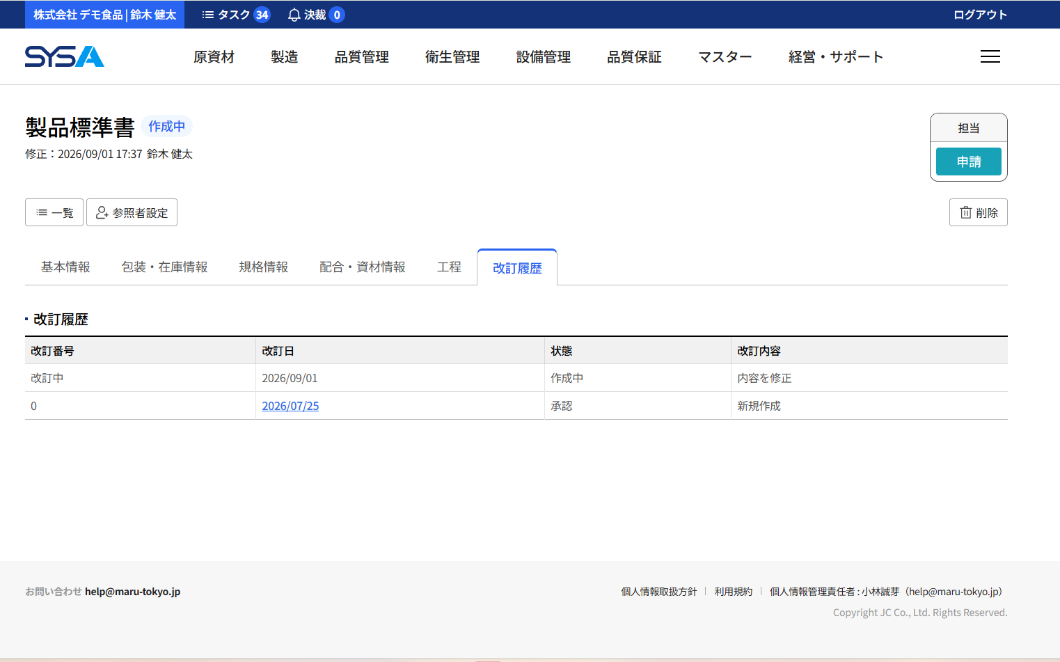Switch to 包装・在庫情報 tab
1060x662 pixels.
click(x=164, y=267)
